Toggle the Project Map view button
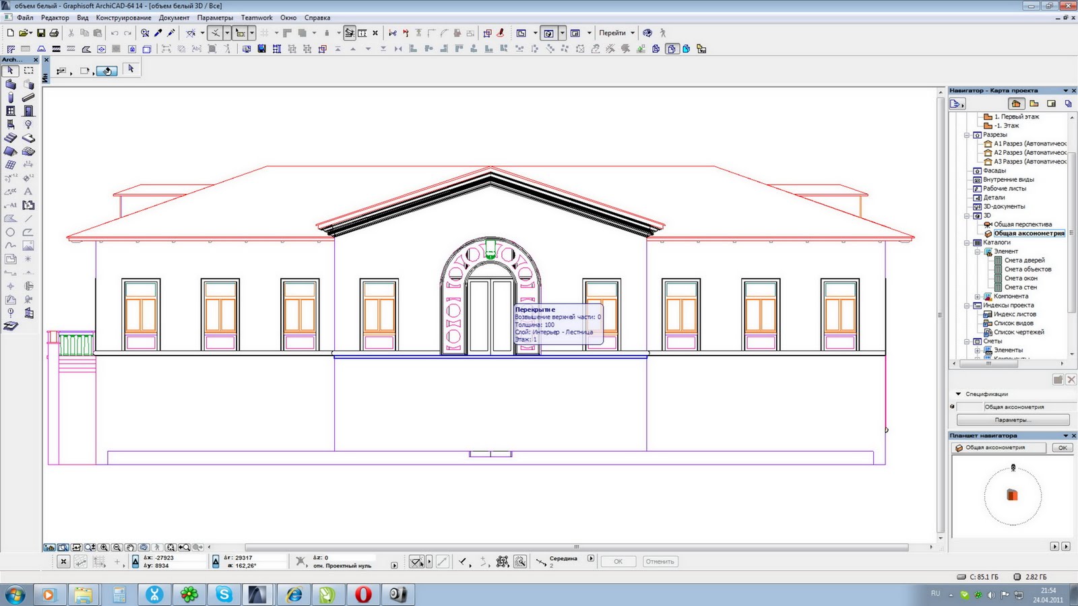 click(x=1016, y=104)
